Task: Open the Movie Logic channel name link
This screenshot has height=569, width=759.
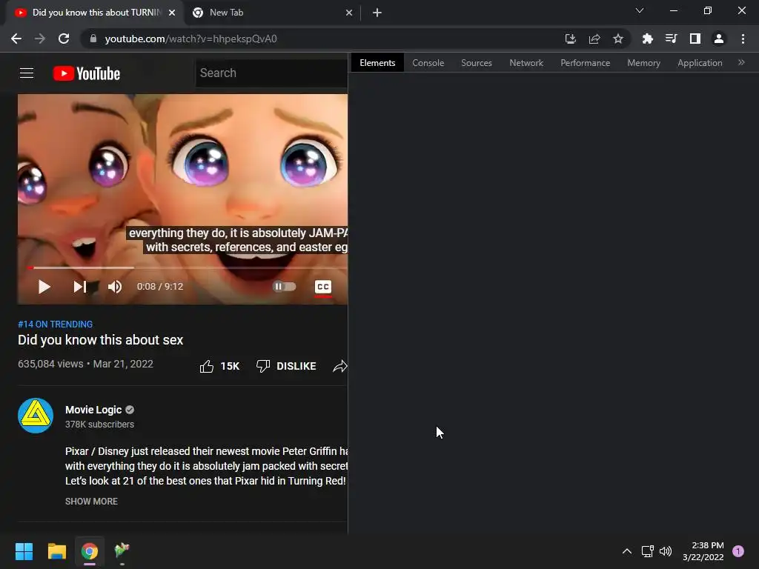Action: tap(93, 410)
